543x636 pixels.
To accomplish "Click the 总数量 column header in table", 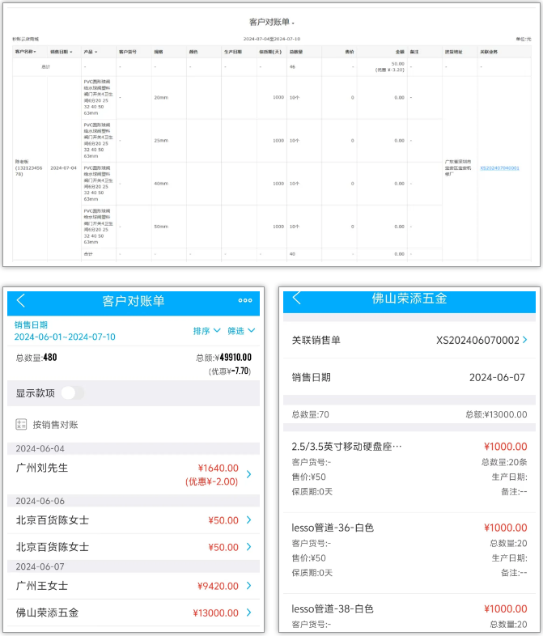I will [296, 52].
